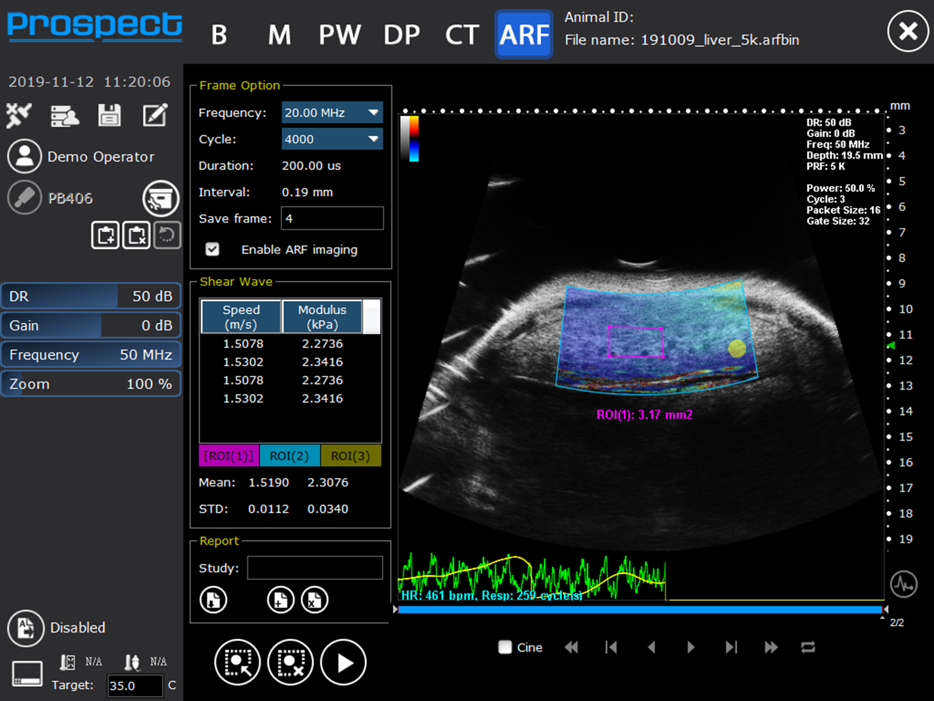Click the save floppy disk icon
This screenshot has height=701, width=934.
click(x=109, y=115)
